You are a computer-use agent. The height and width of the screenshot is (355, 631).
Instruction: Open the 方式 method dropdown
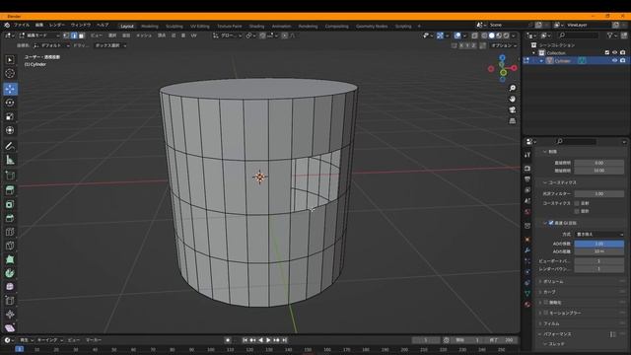tap(599, 235)
